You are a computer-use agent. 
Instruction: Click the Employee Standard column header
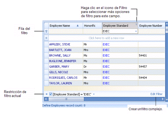click(x=120, y=26)
